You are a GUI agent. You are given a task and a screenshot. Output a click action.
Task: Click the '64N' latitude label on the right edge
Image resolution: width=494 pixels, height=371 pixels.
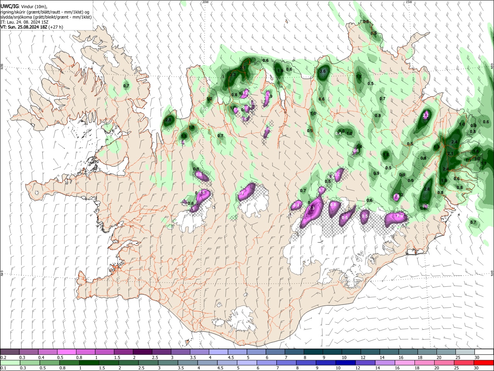[x=492, y=272]
